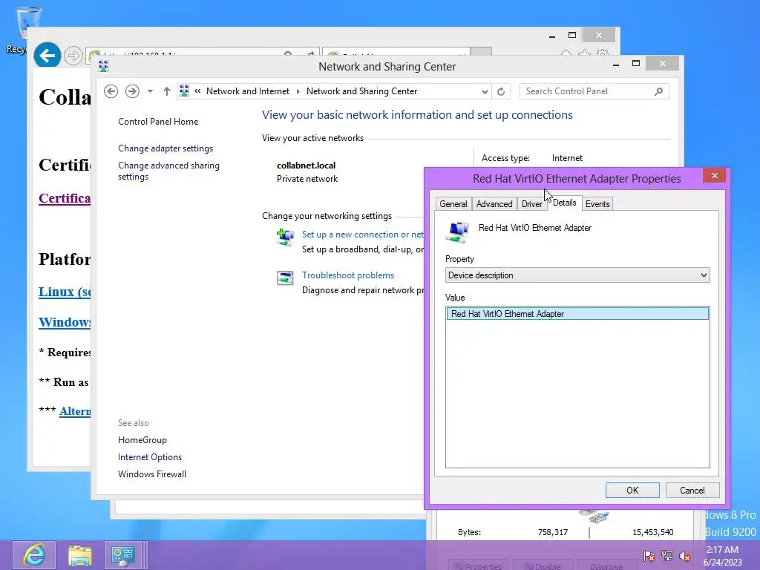
Task: Click the Troubleshoot problems icon
Action: (285, 278)
